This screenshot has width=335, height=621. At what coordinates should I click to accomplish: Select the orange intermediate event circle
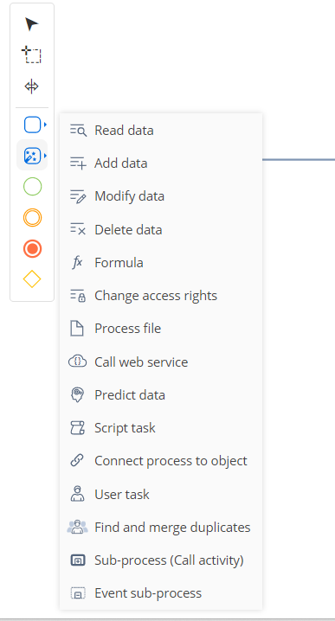32,217
